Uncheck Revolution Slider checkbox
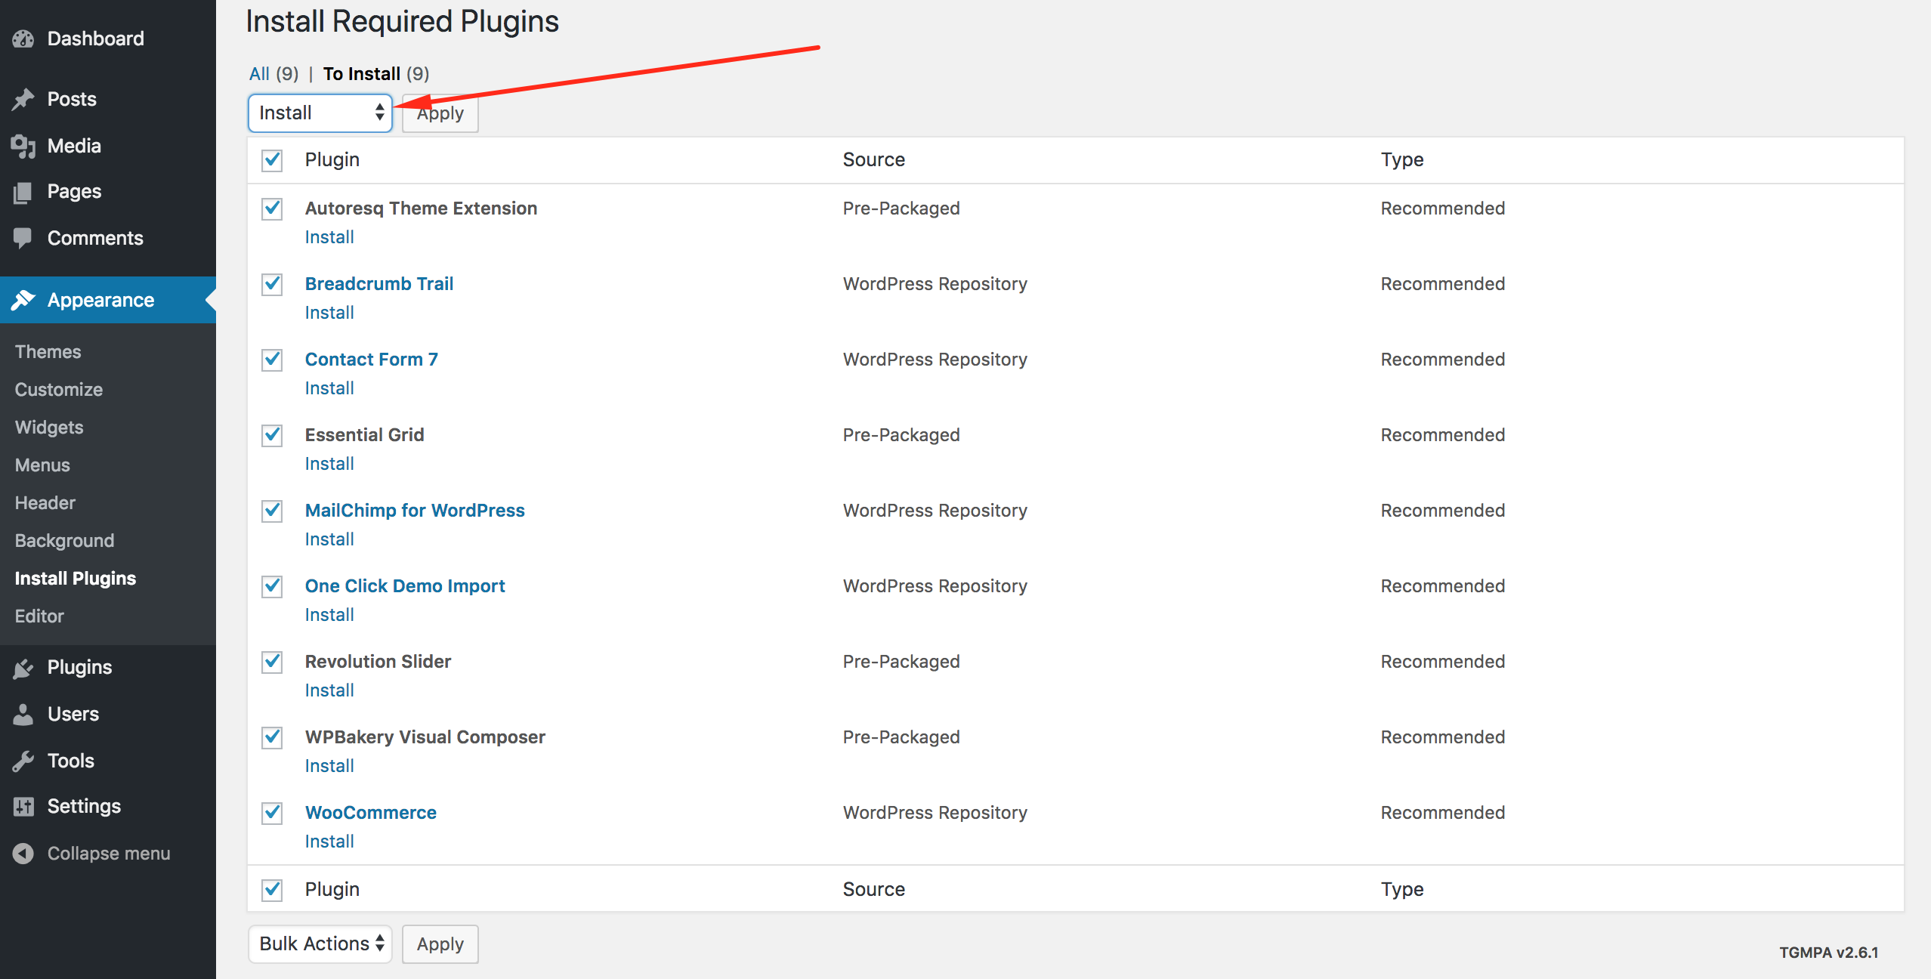Viewport: 1931px width, 979px height. pos(272,662)
